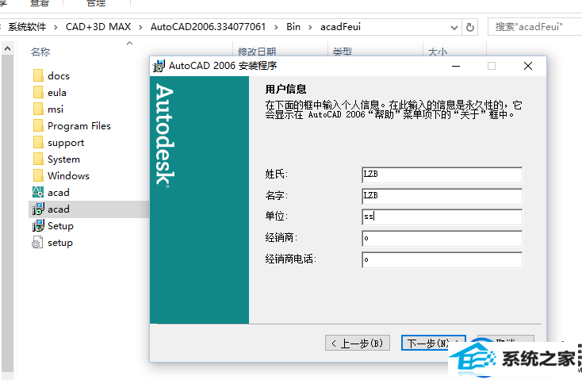Minimize the AutoCAD 2006 installer window
582x380 pixels.
456,66
